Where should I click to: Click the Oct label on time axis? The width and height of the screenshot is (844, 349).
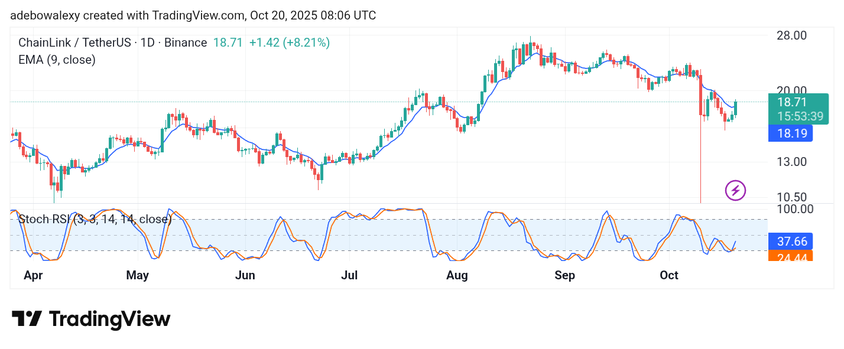[669, 275]
